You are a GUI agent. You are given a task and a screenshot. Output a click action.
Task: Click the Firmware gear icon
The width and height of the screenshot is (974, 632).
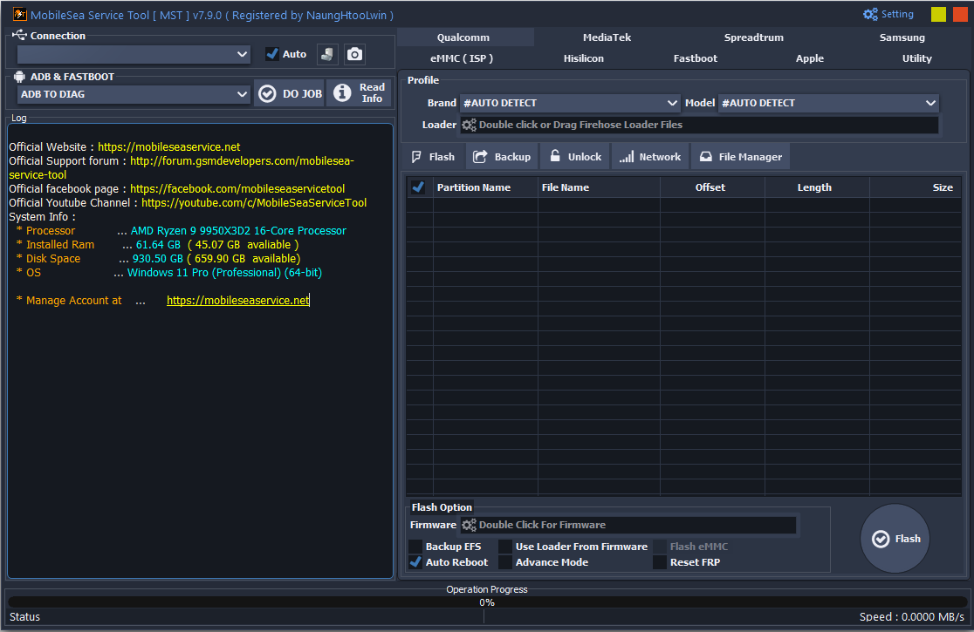[x=469, y=526]
